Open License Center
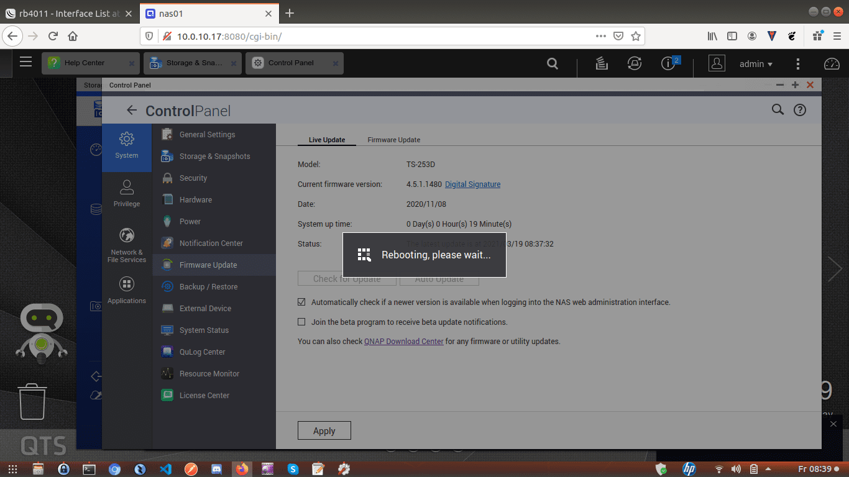This screenshot has width=849, height=477. coord(214,395)
